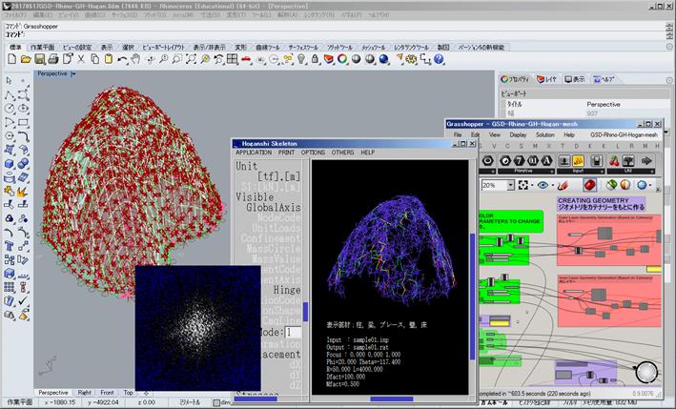Click the red cherries icon in Grasshopper
The image size is (676, 409).
(x=614, y=161)
